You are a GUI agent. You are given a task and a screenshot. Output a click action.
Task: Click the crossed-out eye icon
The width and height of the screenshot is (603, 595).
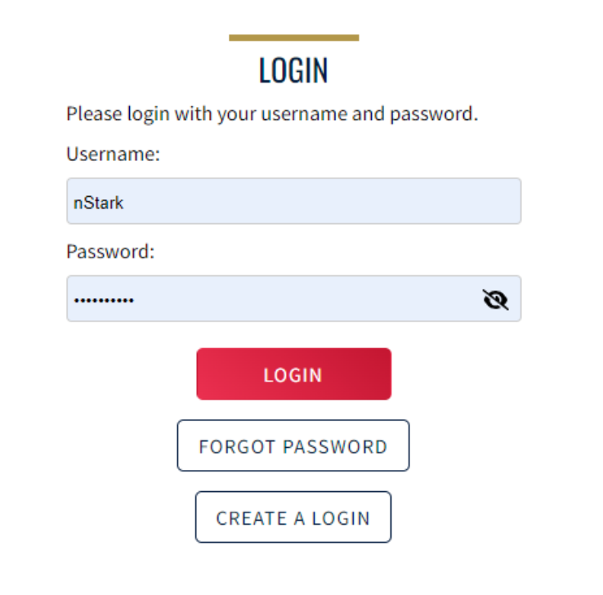495,300
